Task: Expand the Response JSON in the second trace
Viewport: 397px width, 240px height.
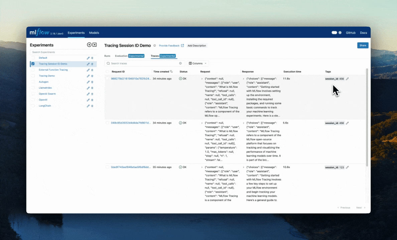Action: tap(243, 123)
